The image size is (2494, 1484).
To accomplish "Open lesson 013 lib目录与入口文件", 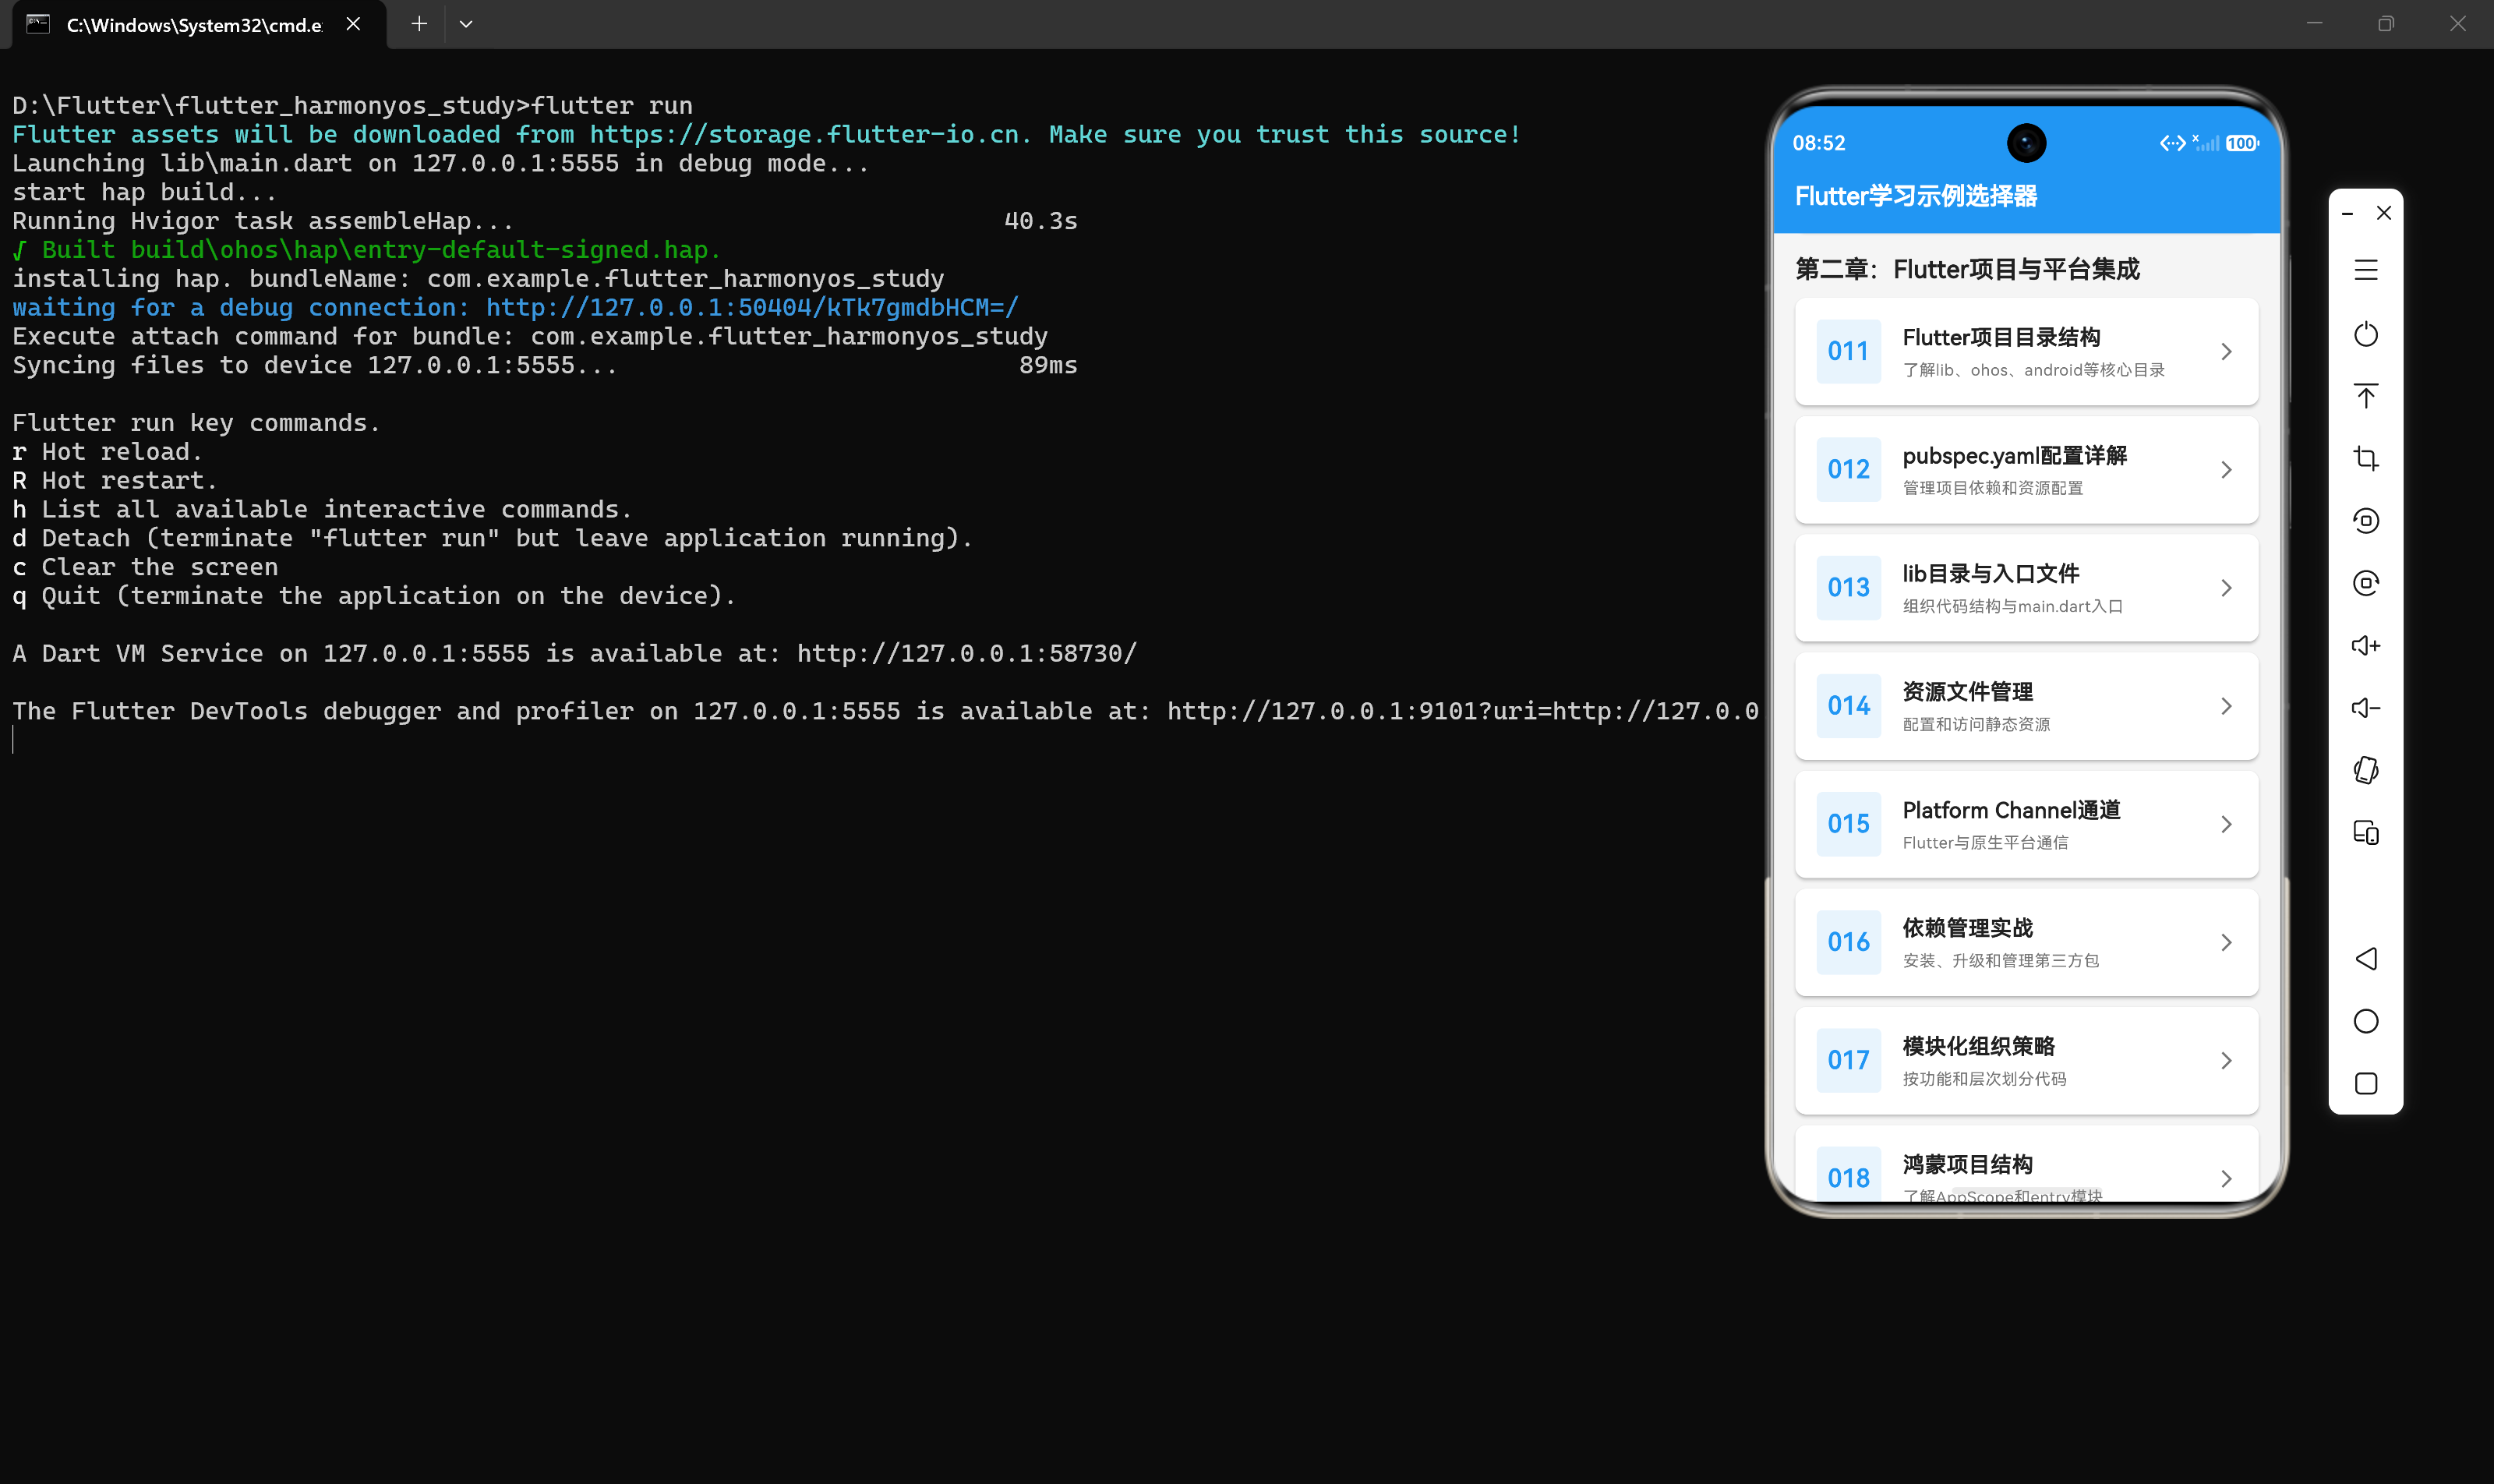I will (x=2026, y=588).
